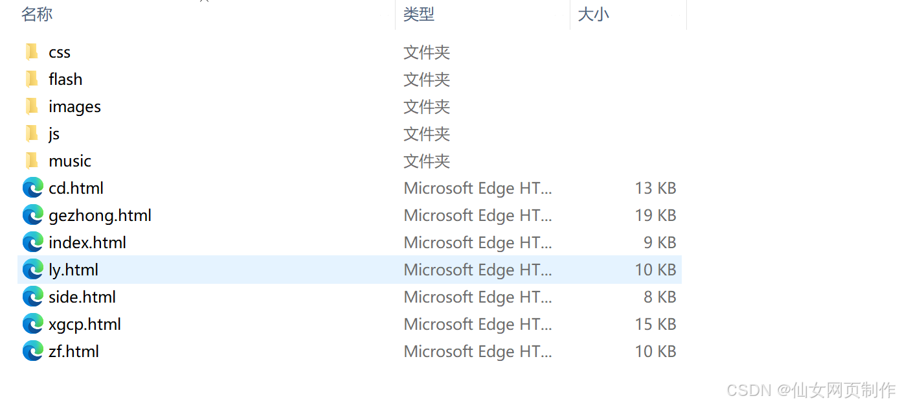Open the js folder icon
Image resolution: width=898 pixels, height=405 pixels.
tap(32, 133)
